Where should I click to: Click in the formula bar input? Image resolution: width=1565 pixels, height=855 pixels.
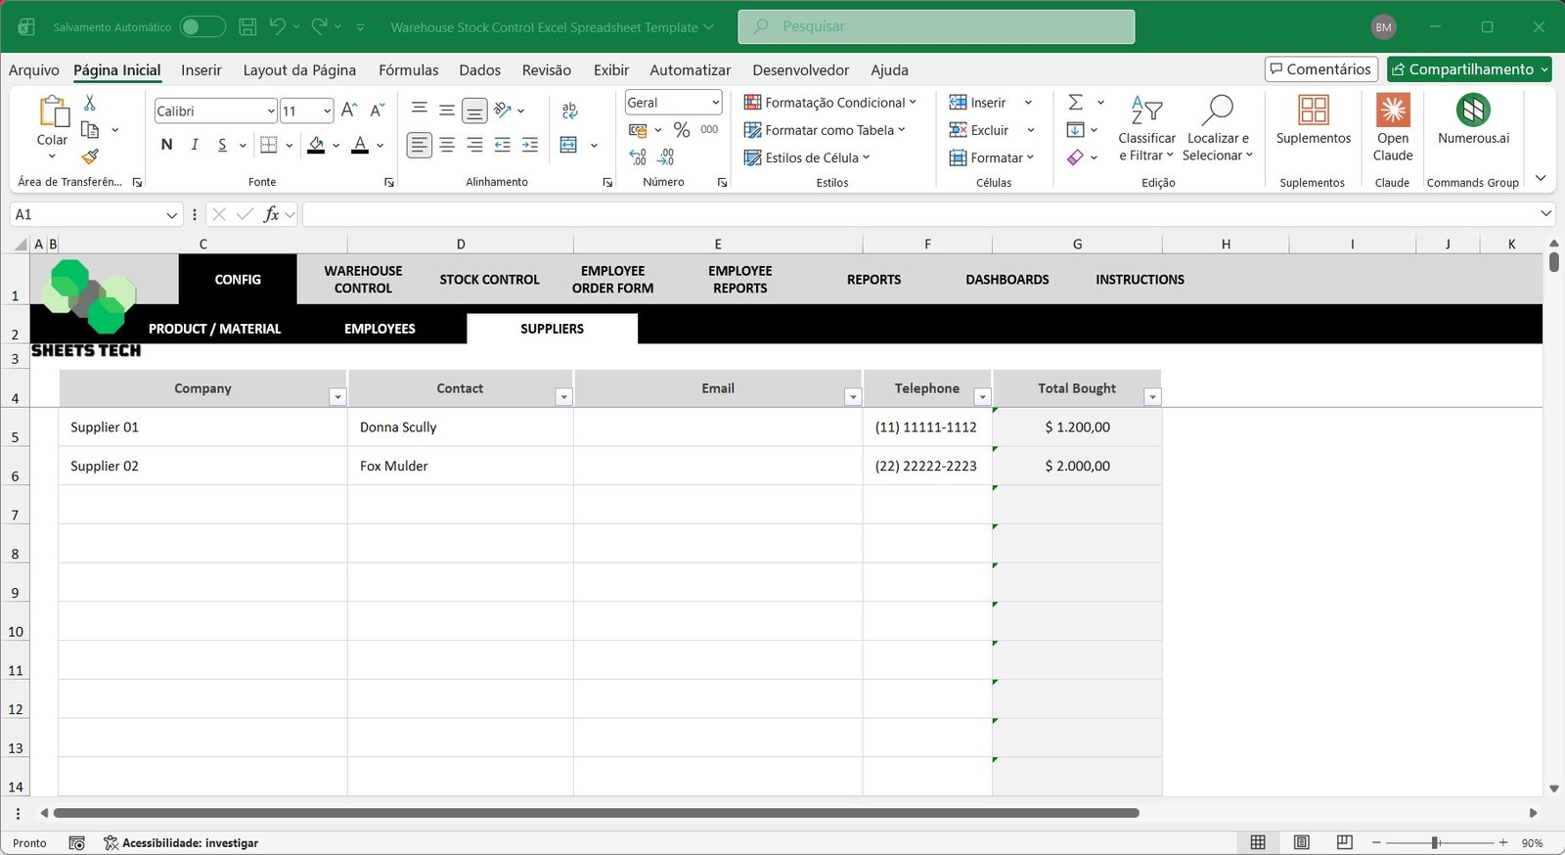919,214
